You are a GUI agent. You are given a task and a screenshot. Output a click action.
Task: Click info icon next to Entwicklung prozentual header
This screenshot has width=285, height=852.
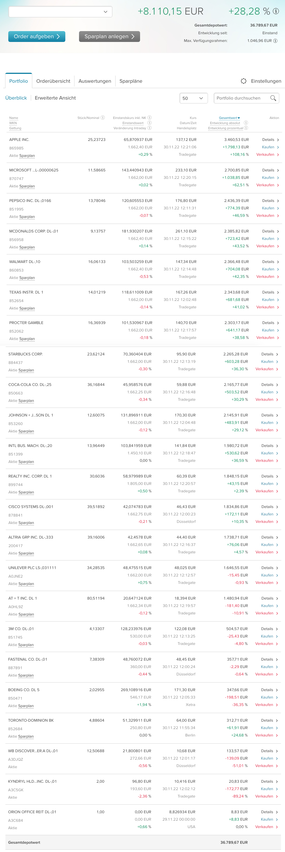click(x=246, y=128)
